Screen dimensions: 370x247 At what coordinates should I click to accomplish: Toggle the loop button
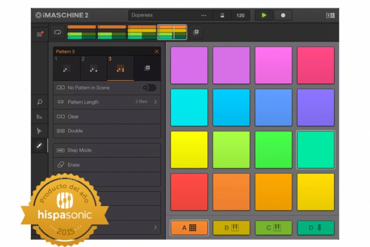pos(58,32)
